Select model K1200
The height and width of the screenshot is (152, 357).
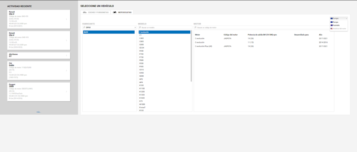click(165, 92)
